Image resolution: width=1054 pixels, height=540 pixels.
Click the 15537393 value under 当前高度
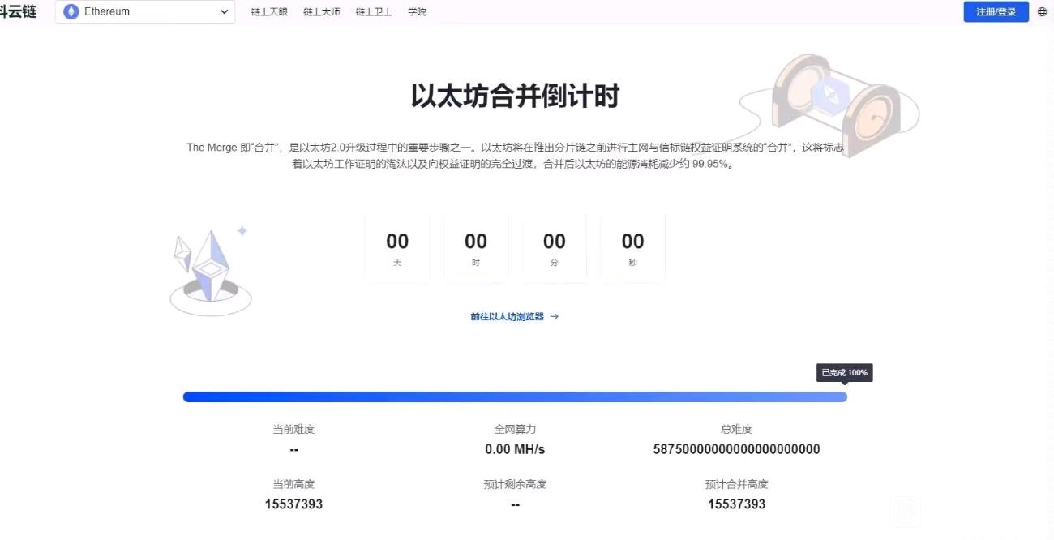[293, 504]
